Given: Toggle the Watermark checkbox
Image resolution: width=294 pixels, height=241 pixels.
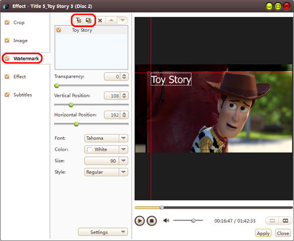Looking at the screenshot, I should (x=7, y=58).
